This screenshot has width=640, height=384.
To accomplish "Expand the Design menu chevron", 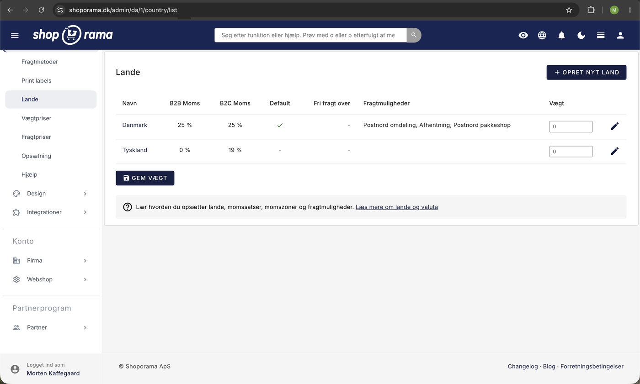I will 85,194.
